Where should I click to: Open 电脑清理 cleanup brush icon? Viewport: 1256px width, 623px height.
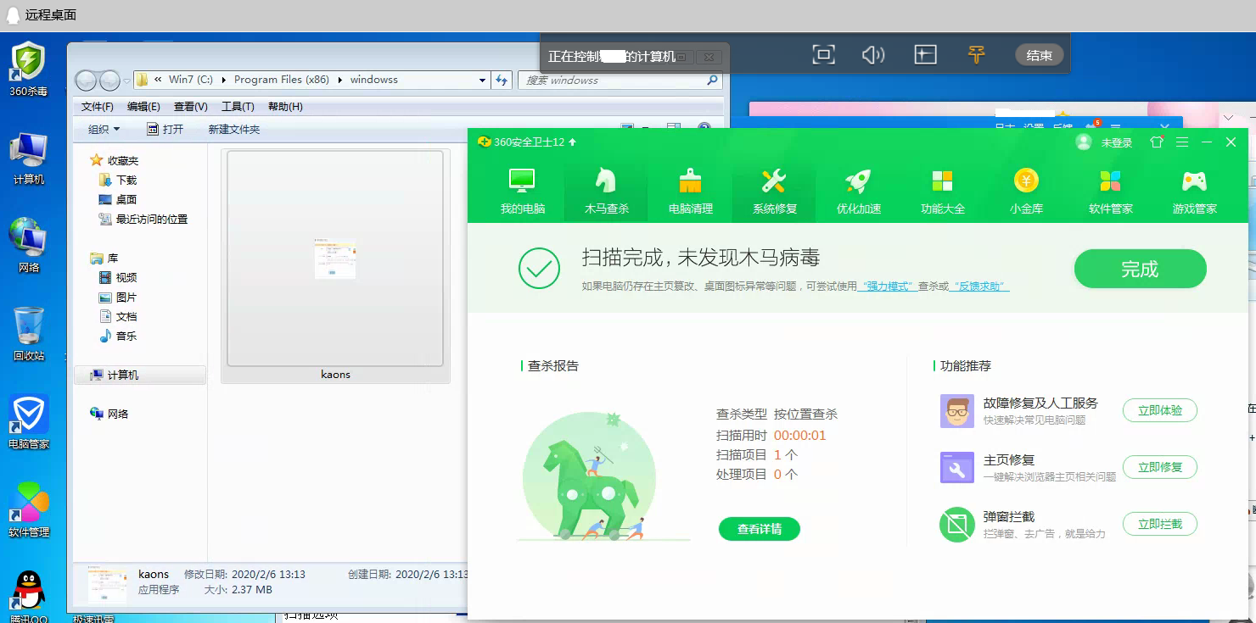(x=690, y=181)
